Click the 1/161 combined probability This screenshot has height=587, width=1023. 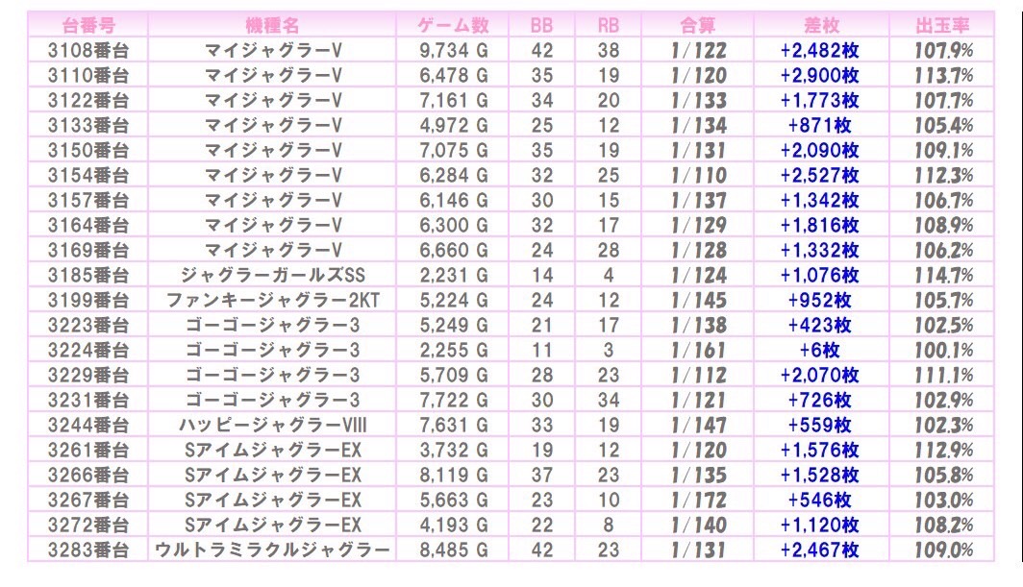[x=699, y=351]
